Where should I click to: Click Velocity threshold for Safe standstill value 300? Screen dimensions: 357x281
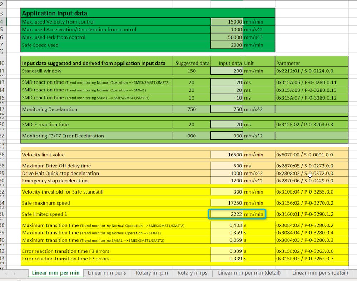pos(227,192)
